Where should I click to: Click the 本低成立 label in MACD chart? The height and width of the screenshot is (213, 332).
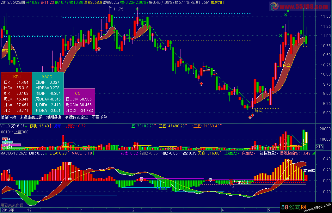242,182
